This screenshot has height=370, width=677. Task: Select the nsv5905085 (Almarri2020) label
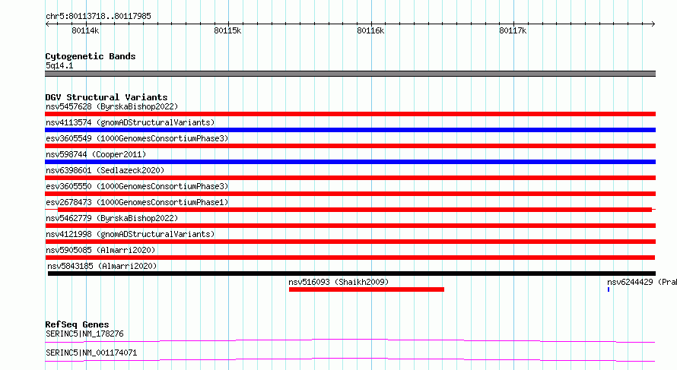tap(100, 250)
